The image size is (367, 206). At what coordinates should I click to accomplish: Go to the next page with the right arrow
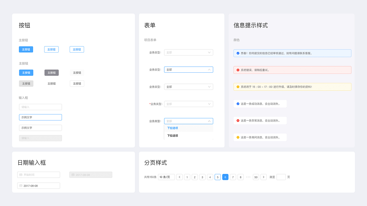click(263, 177)
